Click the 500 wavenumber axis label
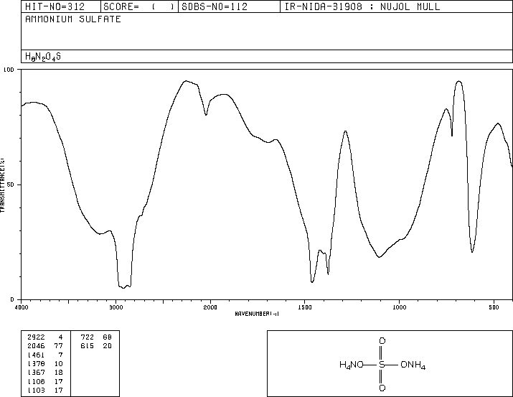Image resolution: width=513 pixels, height=397 pixels. (494, 307)
